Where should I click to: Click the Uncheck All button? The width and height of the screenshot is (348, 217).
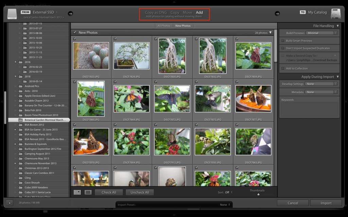(x=140, y=193)
